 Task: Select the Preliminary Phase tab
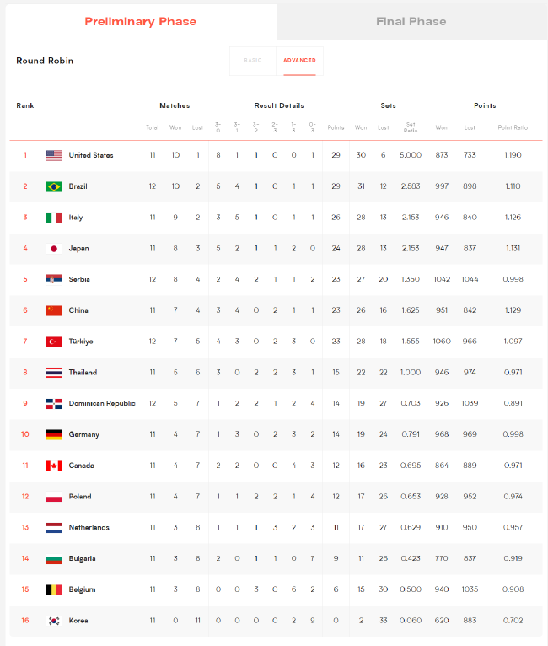pos(141,21)
